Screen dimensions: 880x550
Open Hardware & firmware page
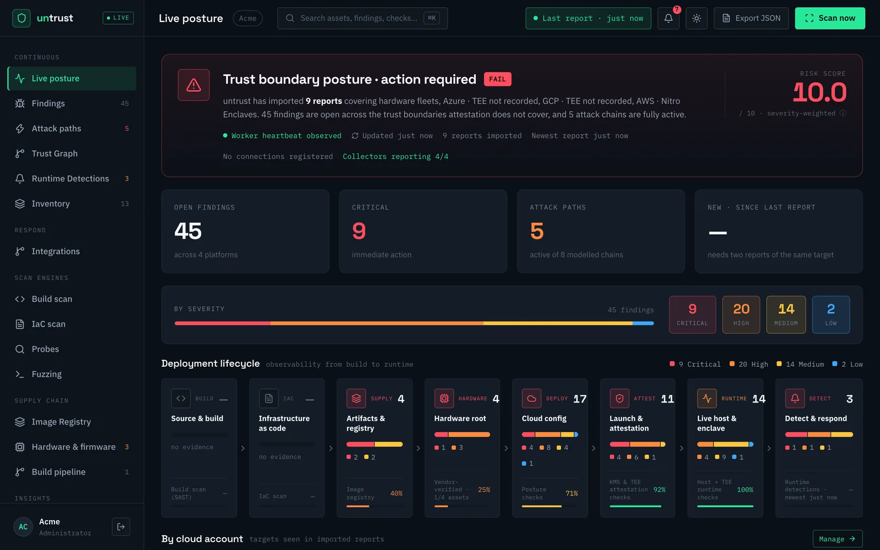pyautogui.click(x=72, y=447)
